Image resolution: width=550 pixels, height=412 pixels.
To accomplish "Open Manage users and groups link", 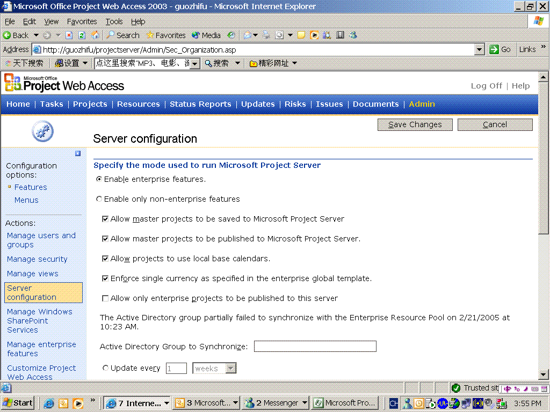I will (x=41, y=240).
